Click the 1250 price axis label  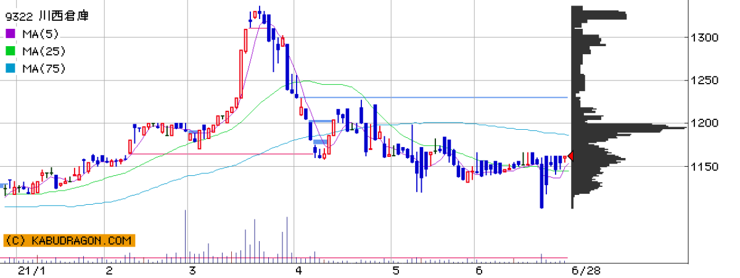[705, 81]
